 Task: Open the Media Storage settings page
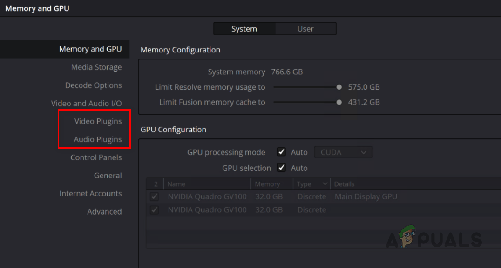pyautogui.click(x=96, y=67)
